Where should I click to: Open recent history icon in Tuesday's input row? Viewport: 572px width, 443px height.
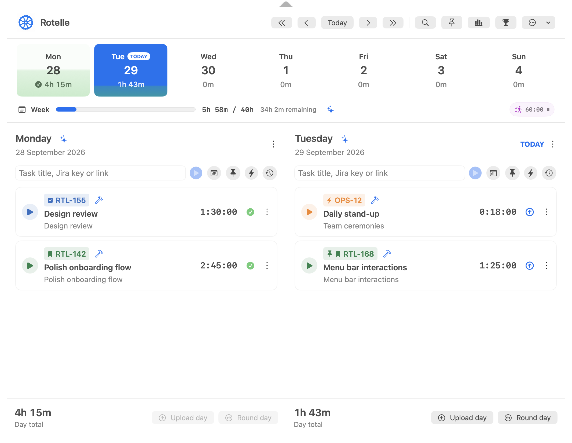[x=549, y=173]
